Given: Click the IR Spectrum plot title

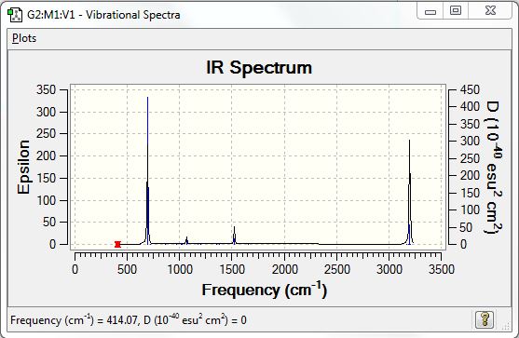Looking at the screenshot, I should pyautogui.click(x=259, y=67).
